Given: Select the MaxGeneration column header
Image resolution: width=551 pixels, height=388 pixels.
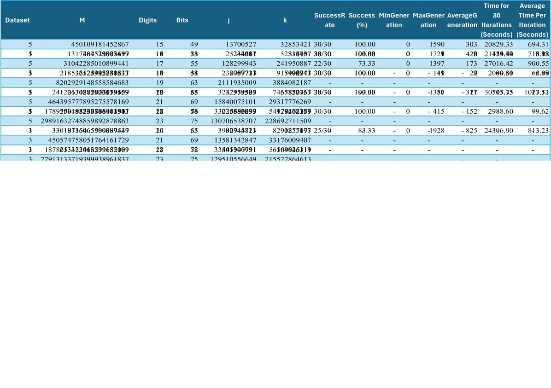Looking at the screenshot, I should tap(428, 20).
